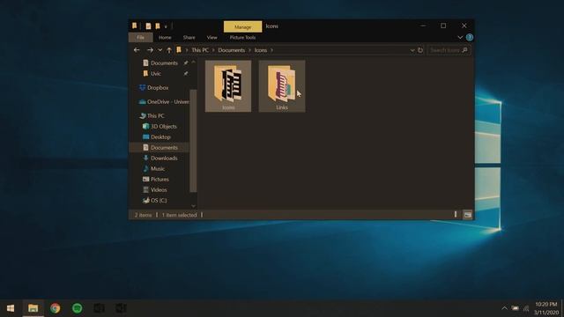Open OS (C:) drive in sidebar
Viewport: 564px width, 317px height.
point(159,200)
